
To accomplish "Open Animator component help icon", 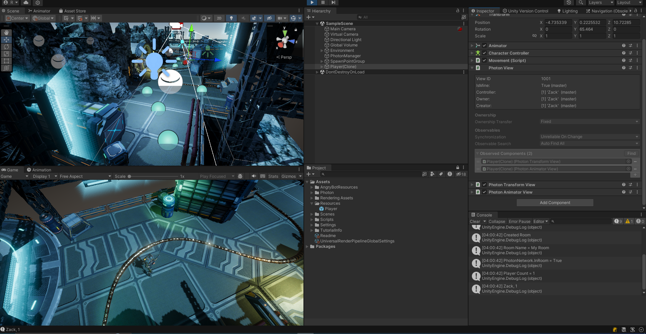I will 624,45.
